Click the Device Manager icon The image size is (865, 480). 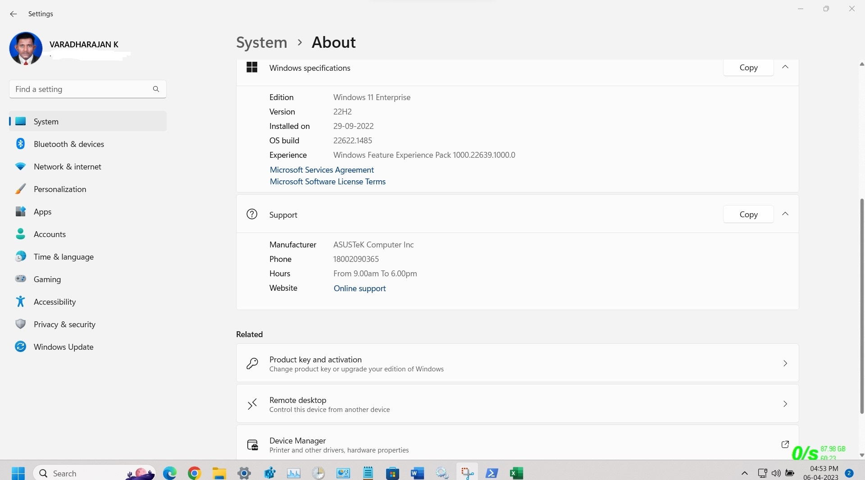click(253, 445)
